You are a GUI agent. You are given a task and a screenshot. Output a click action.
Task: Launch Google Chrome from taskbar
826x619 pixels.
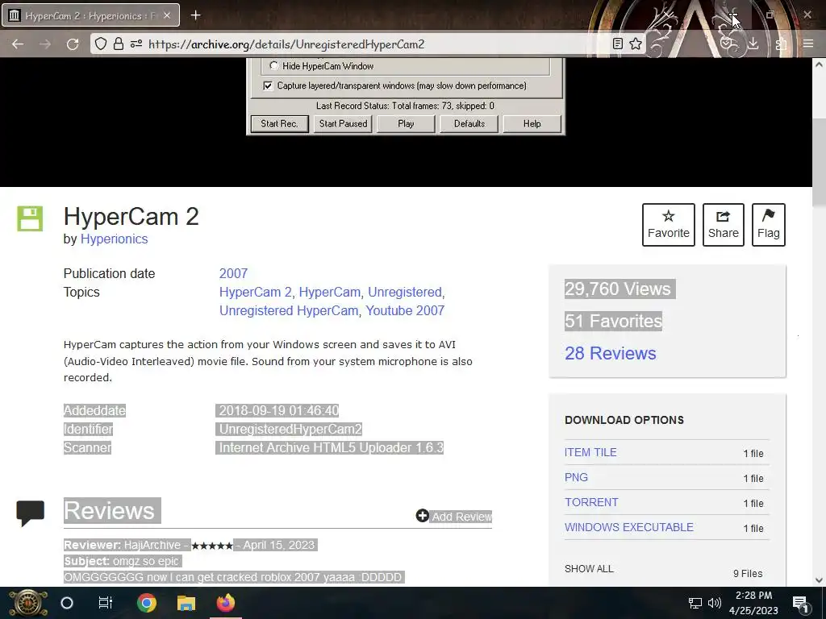pyautogui.click(x=147, y=603)
